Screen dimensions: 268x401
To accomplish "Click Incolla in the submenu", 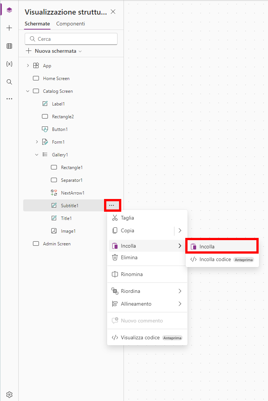I will [x=222, y=247].
